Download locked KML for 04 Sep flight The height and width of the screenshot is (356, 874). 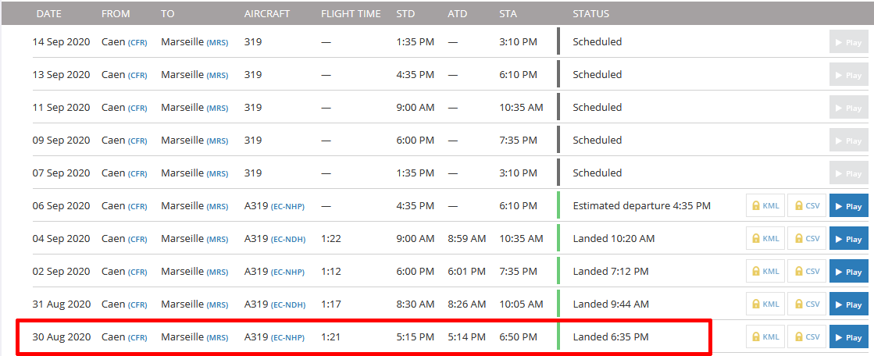(x=766, y=238)
